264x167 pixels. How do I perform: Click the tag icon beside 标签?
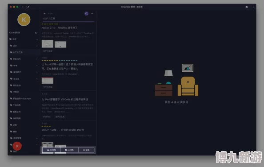click(x=10, y=39)
